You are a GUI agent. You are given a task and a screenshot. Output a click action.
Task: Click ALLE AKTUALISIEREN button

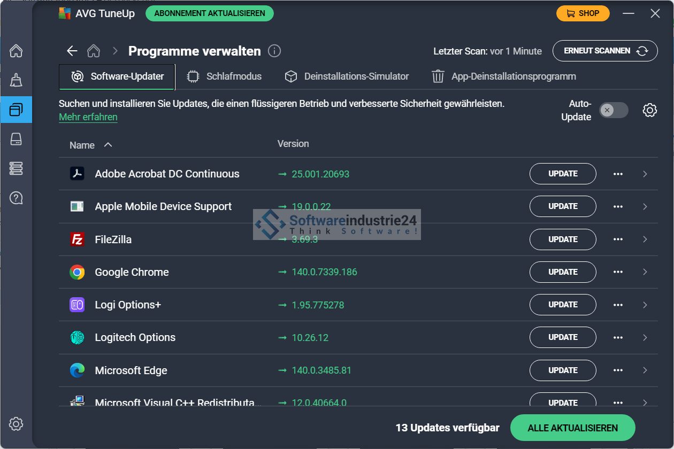572,428
